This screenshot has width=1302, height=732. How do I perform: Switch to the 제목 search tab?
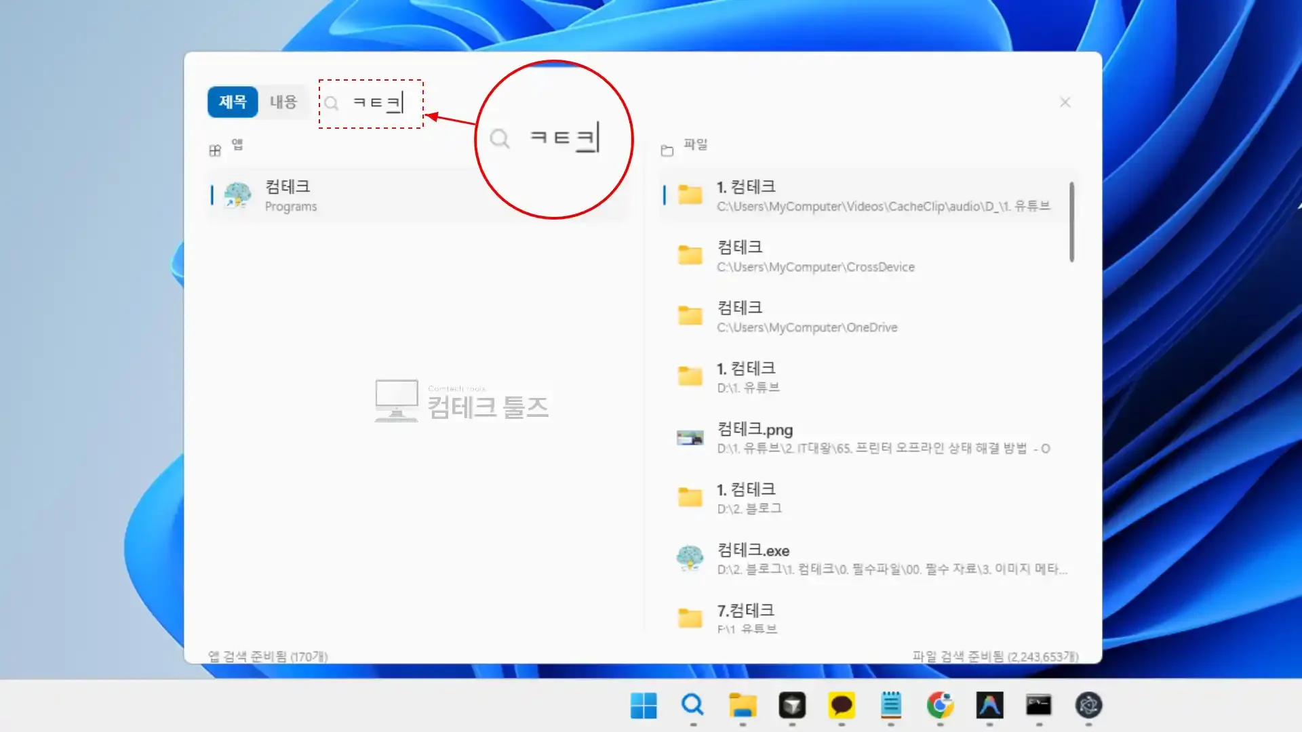pyautogui.click(x=233, y=102)
